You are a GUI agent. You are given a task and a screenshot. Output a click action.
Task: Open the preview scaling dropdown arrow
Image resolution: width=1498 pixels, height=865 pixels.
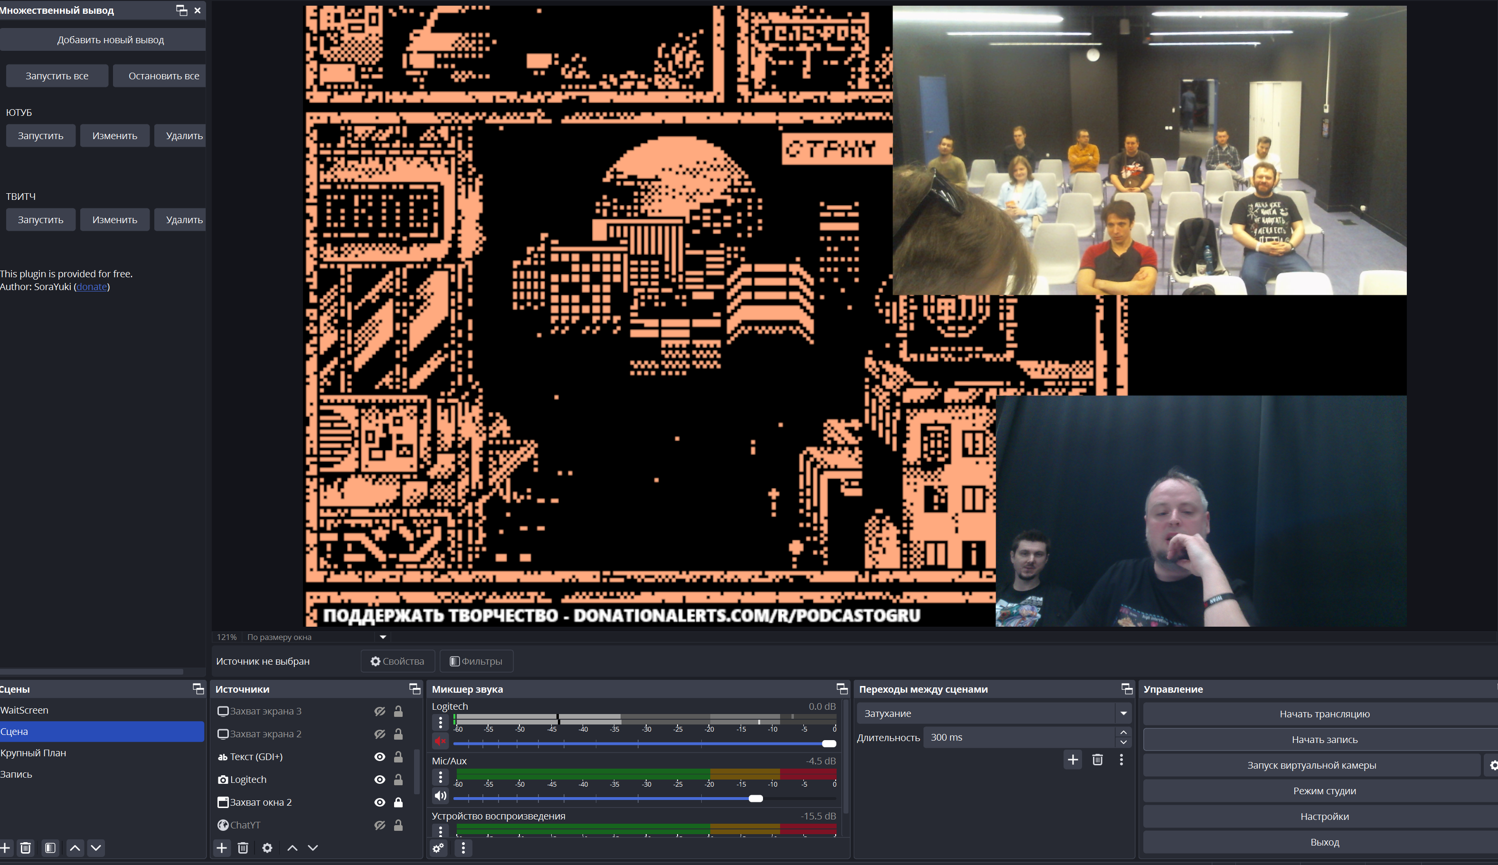click(x=383, y=637)
